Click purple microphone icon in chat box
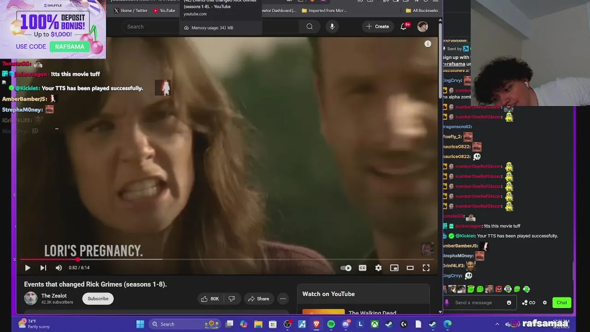The image size is (590, 332). pyautogui.click(x=447, y=303)
